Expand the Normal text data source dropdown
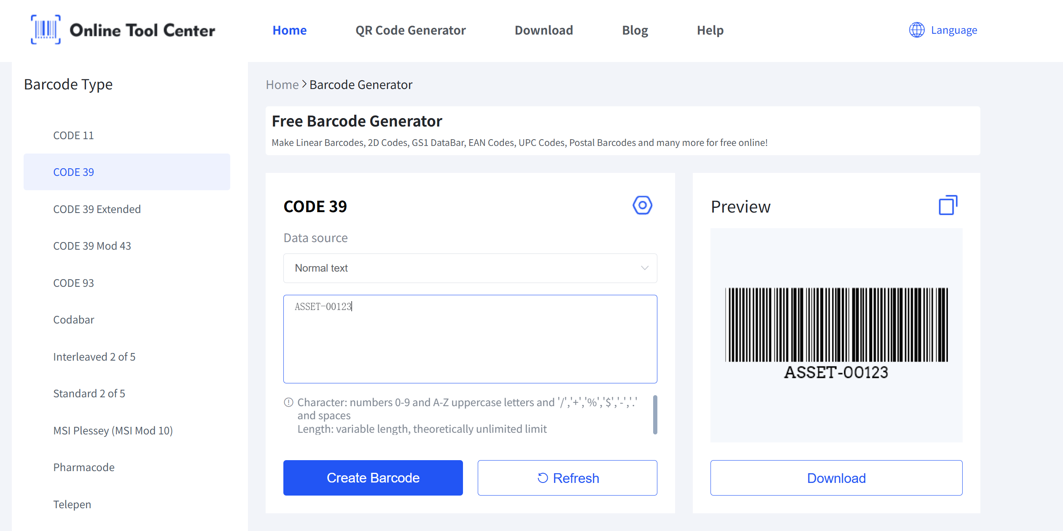The height and width of the screenshot is (531, 1063). pyautogui.click(x=470, y=268)
